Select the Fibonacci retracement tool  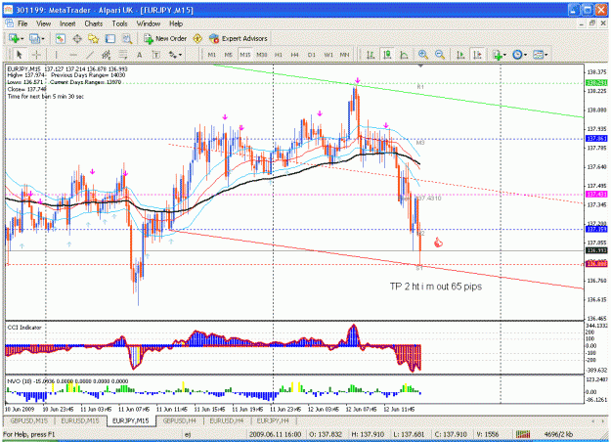point(123,55)
